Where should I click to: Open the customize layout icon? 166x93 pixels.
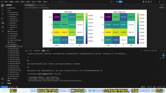click(146, 2)
